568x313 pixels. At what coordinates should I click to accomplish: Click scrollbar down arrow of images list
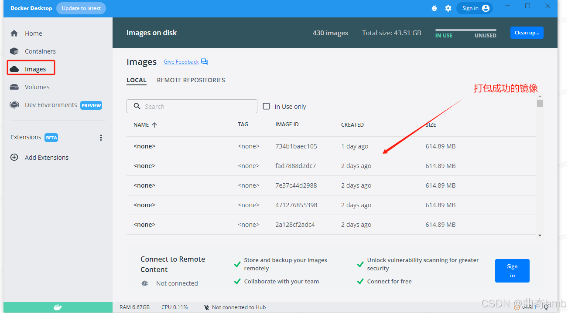(540, 235)
